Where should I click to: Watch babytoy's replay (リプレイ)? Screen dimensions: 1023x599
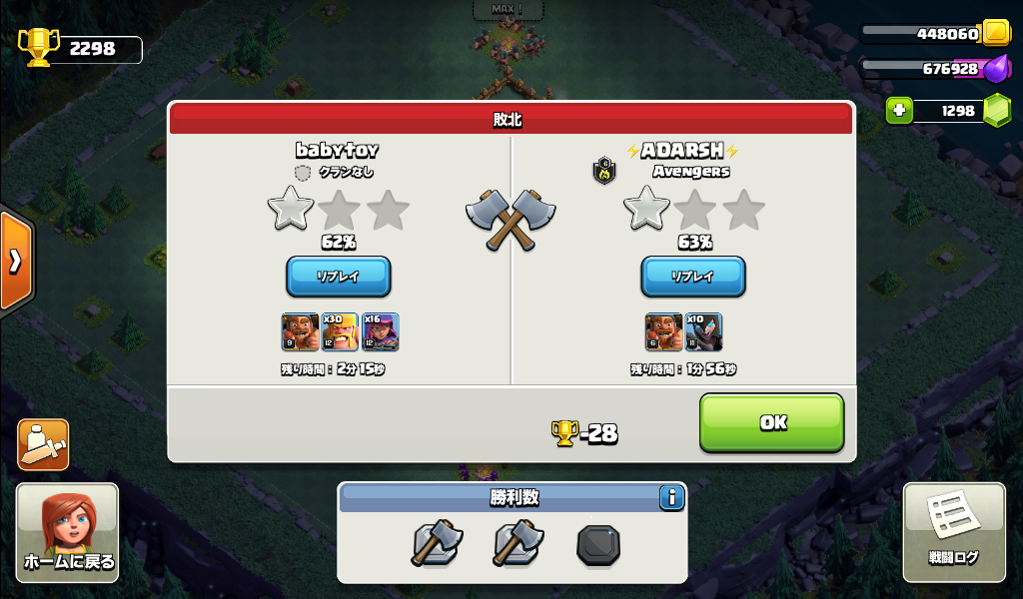[339, 277]
